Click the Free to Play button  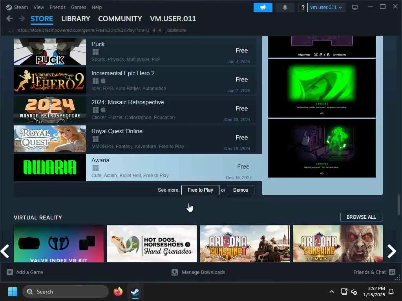point(200,190)
